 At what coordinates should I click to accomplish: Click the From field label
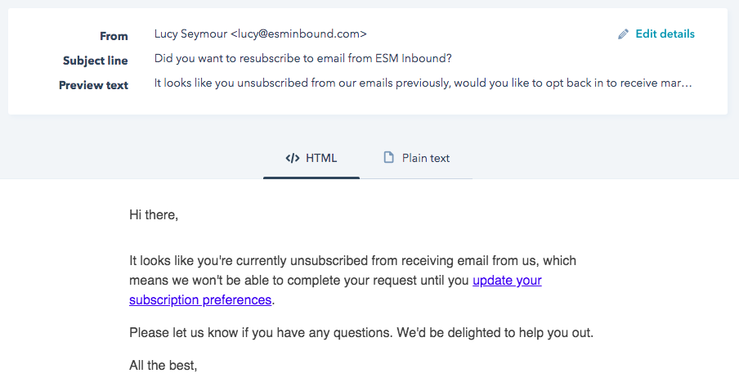pos(114,36)
